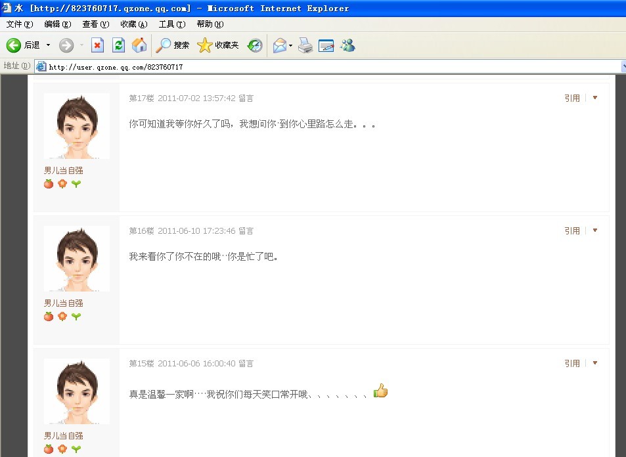Open the 工具(T) menu

click(172, 24)
